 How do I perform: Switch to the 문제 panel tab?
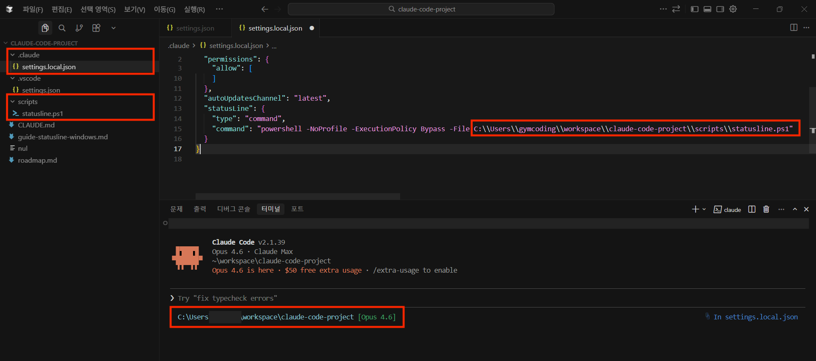176,209
